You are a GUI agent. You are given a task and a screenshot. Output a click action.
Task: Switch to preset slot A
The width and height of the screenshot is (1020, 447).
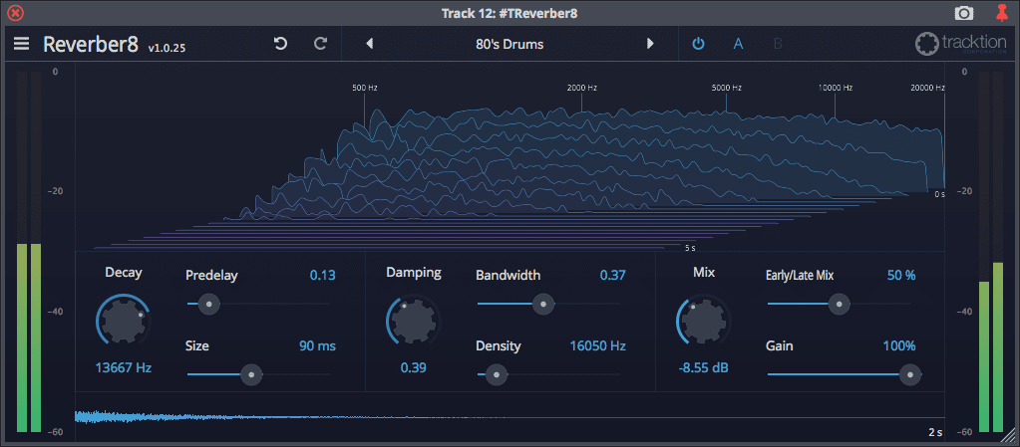(739, 44)
